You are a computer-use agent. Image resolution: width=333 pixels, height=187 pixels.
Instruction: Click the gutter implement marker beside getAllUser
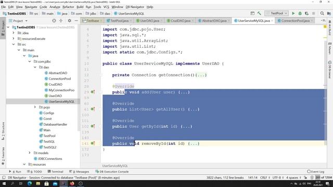coord(93,109)
